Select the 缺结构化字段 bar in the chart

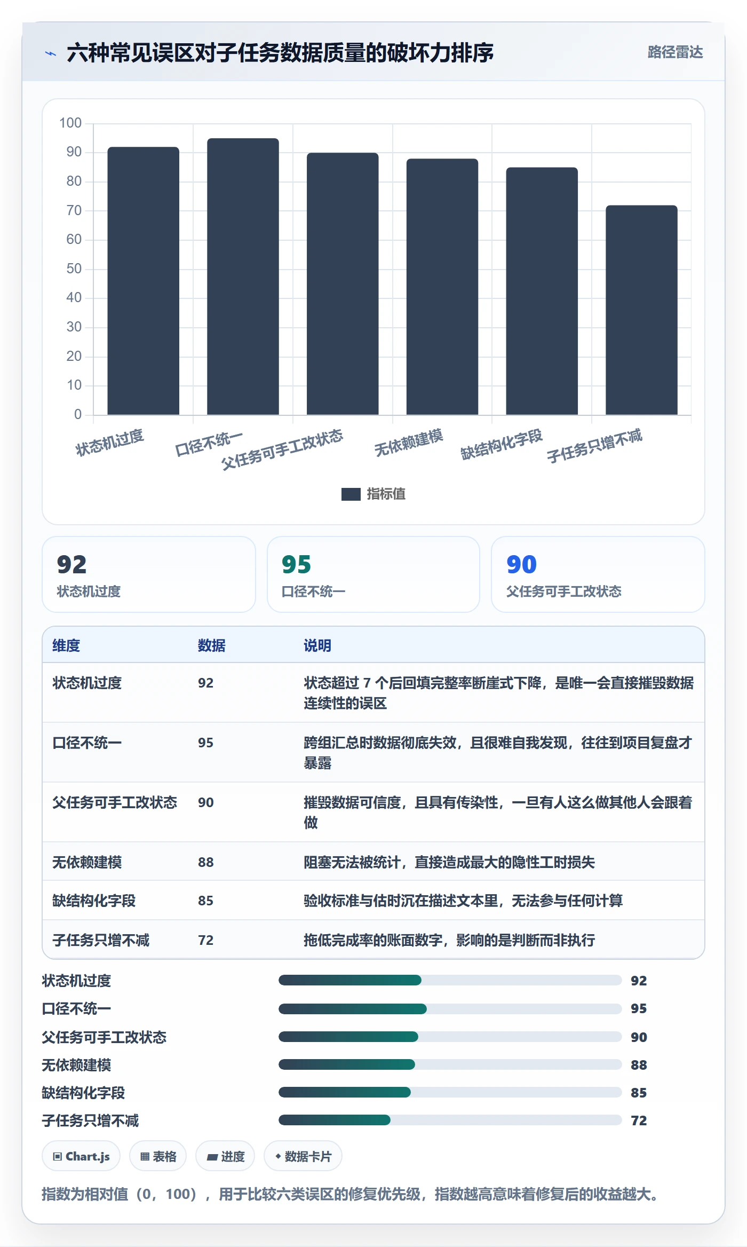[542, 291]
